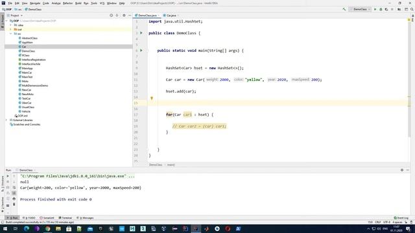Click the src breadcrumb in navigation bar

click(18, 9)
